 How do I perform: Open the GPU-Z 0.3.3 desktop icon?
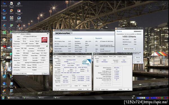(12, 26)
